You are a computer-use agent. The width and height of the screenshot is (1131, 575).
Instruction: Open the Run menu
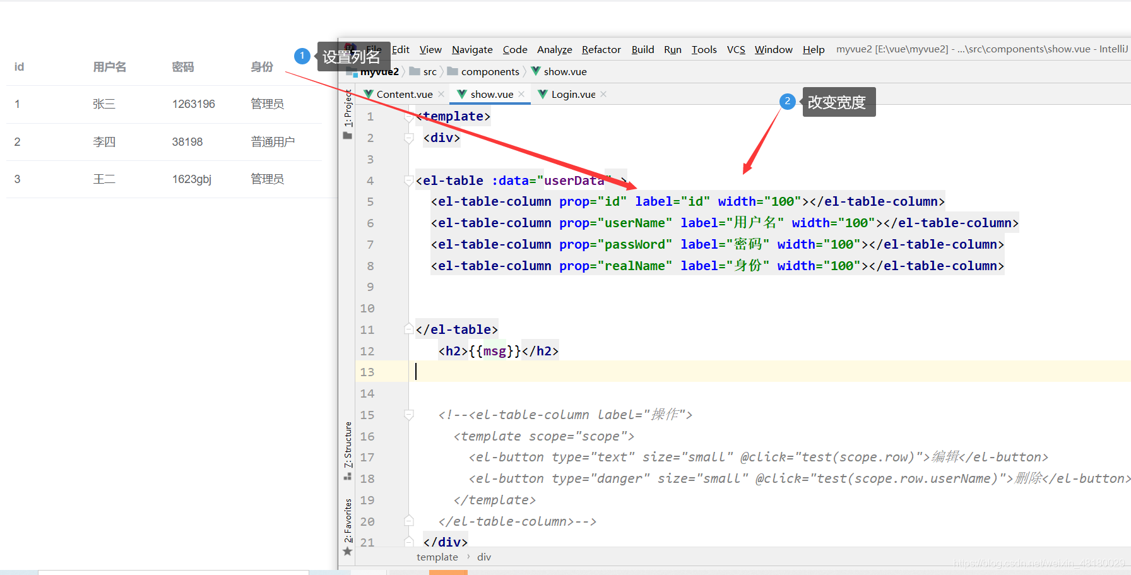tap(673, 49)
